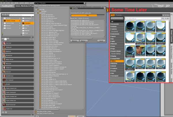The width and height of the screenshot is (173, 117).
Task: Switch to the FaceMorph101 tab
Action: (7, 6)
